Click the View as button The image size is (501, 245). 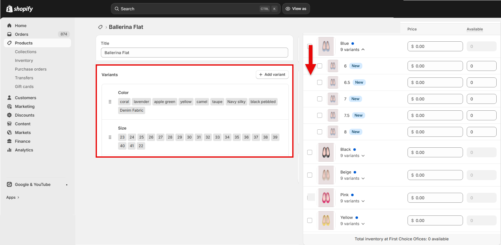point(296,9)
